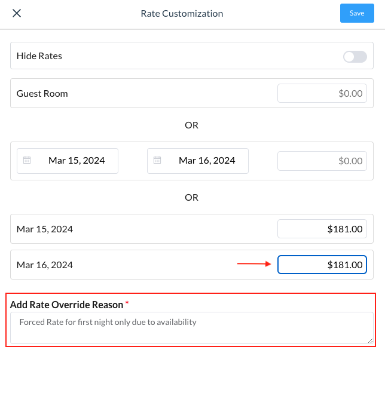This screenshot has height=396, width=385.
Task: Click the text area resize handle corner
Action: 370,340
